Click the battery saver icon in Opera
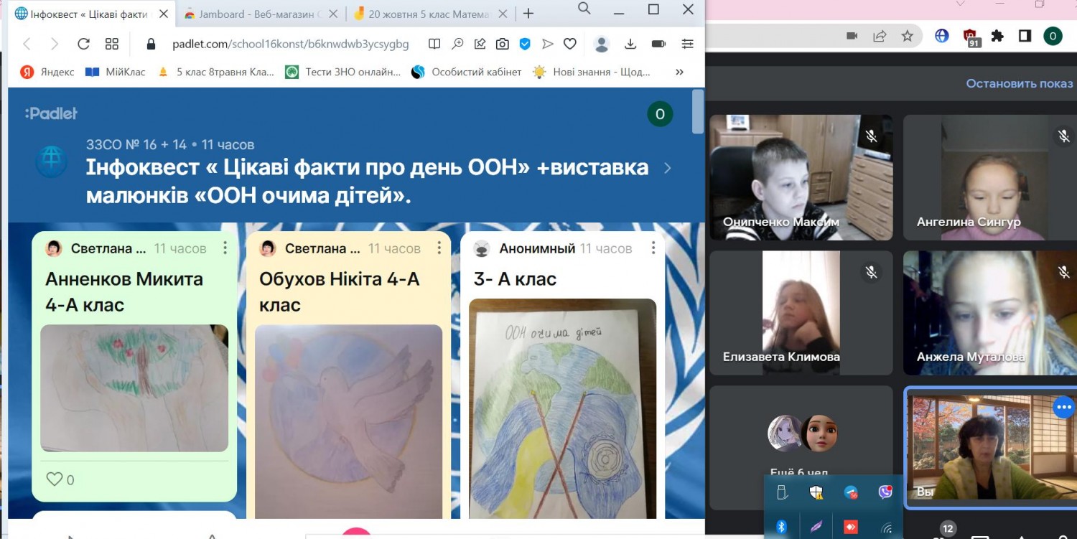 point(658,44)
